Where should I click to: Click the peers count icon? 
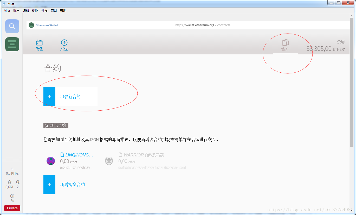18,182
